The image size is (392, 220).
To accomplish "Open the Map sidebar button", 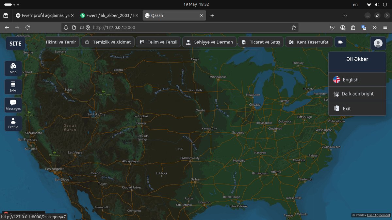I will point(13,68).
